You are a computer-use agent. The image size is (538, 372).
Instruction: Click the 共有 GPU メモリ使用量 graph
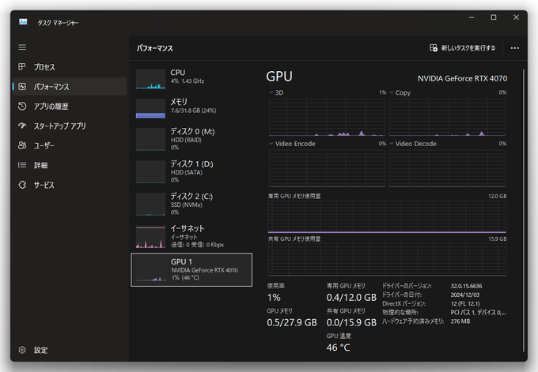[387, 260]
